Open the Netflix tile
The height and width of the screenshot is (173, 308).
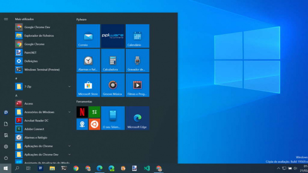[82, 112]
